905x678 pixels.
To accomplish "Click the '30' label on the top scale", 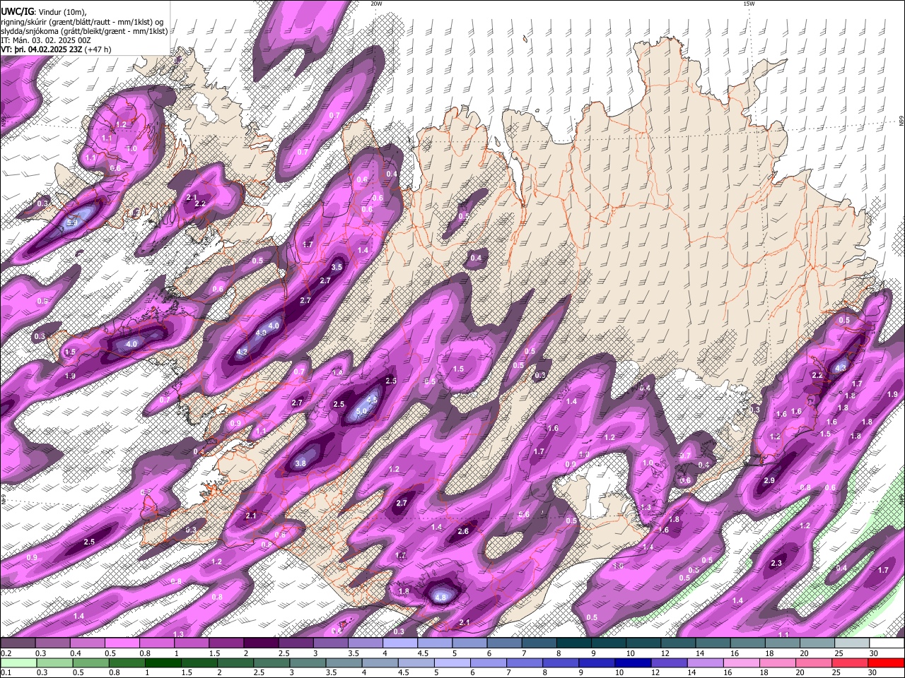I will tap(874, 653).
